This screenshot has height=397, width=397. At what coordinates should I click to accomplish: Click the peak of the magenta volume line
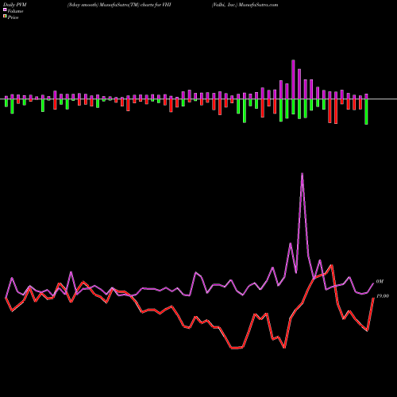[302, 174]
